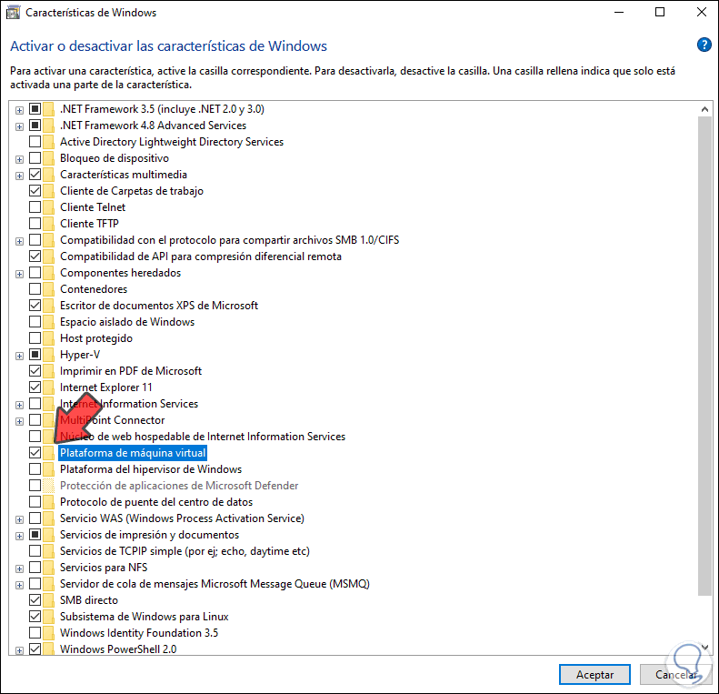Click folder icon beside Bloqueo de dispositivo
Image resolution: width=719 pixels, height=694 pixels.
click(48, 158)
